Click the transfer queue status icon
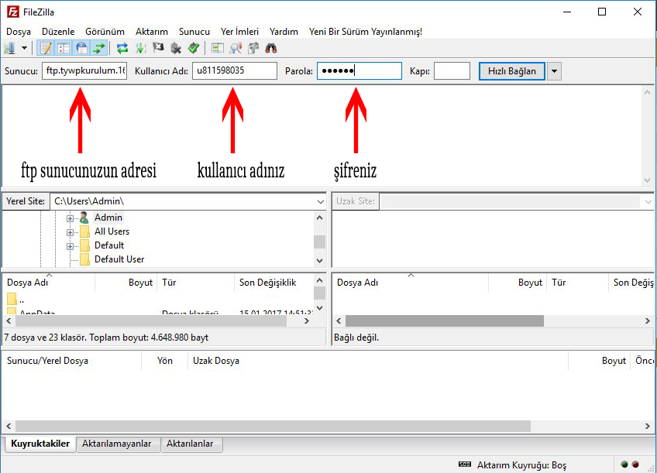This screenshot has width=657, height=473. pos(465,464)
